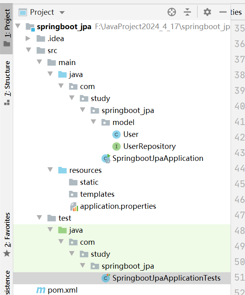245x295 pixels.
Task: Select springboot_jpa package label under test study
Action: coord(128,266)
